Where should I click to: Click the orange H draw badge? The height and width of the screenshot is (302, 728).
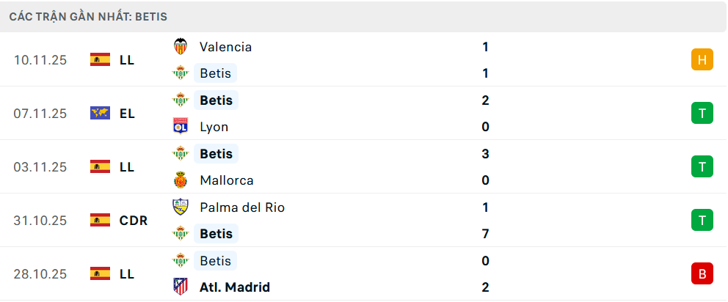(x=702, y=59)
